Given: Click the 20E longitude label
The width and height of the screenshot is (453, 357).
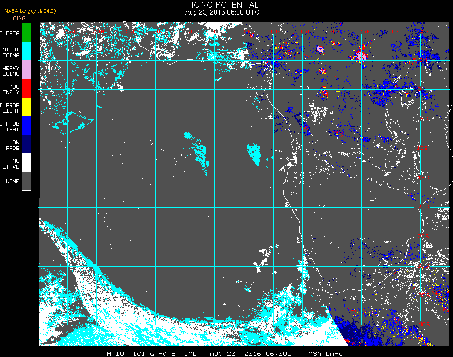Looking at the screenshot, I should [335, 31].
